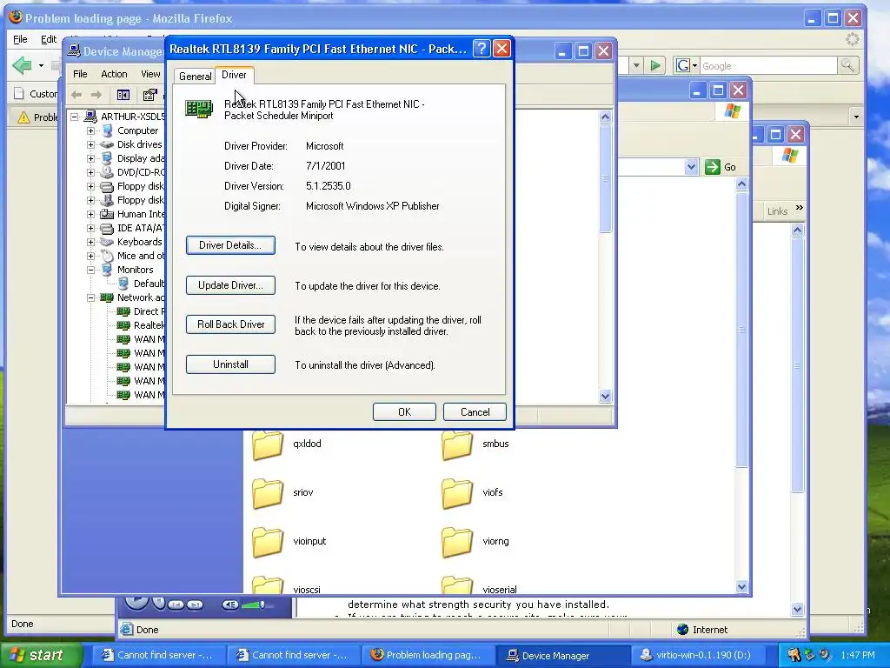Open Properties icon in Device Manager toolbar
Image resolution: width=890 pixels, height=668 pixels.
149,95
